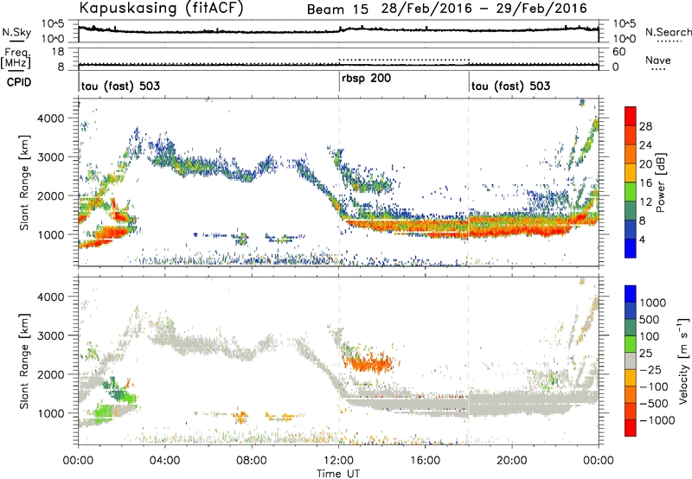The image size is (692, 479).
Task: Click the Kapuskasing (fitACF) plot title
Action: pos(161,8)
